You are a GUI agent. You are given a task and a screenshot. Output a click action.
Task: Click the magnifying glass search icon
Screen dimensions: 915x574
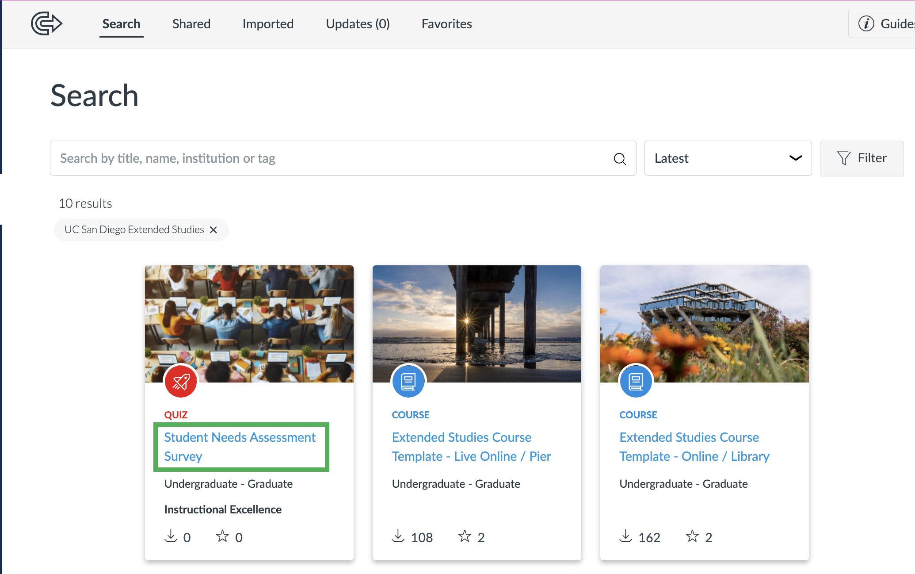pyautogui.click(x=620, y=159)
